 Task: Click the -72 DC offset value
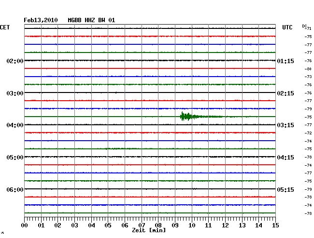pos(308,133)
